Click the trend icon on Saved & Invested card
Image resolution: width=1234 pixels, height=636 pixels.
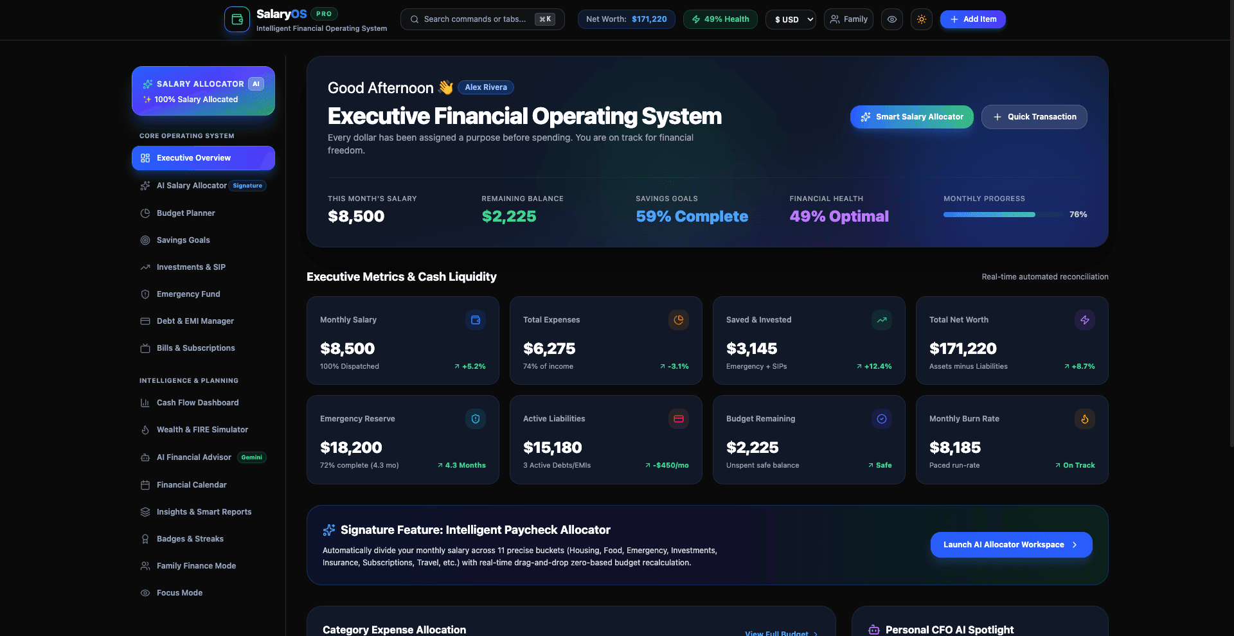[882, 320]
